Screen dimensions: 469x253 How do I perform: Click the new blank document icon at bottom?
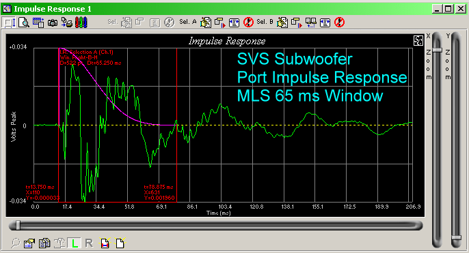tap(120, 243)
